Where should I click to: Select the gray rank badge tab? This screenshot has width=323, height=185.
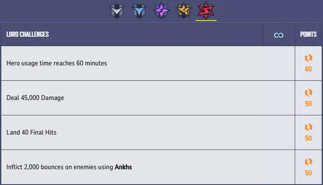click(x=117, y=10)
